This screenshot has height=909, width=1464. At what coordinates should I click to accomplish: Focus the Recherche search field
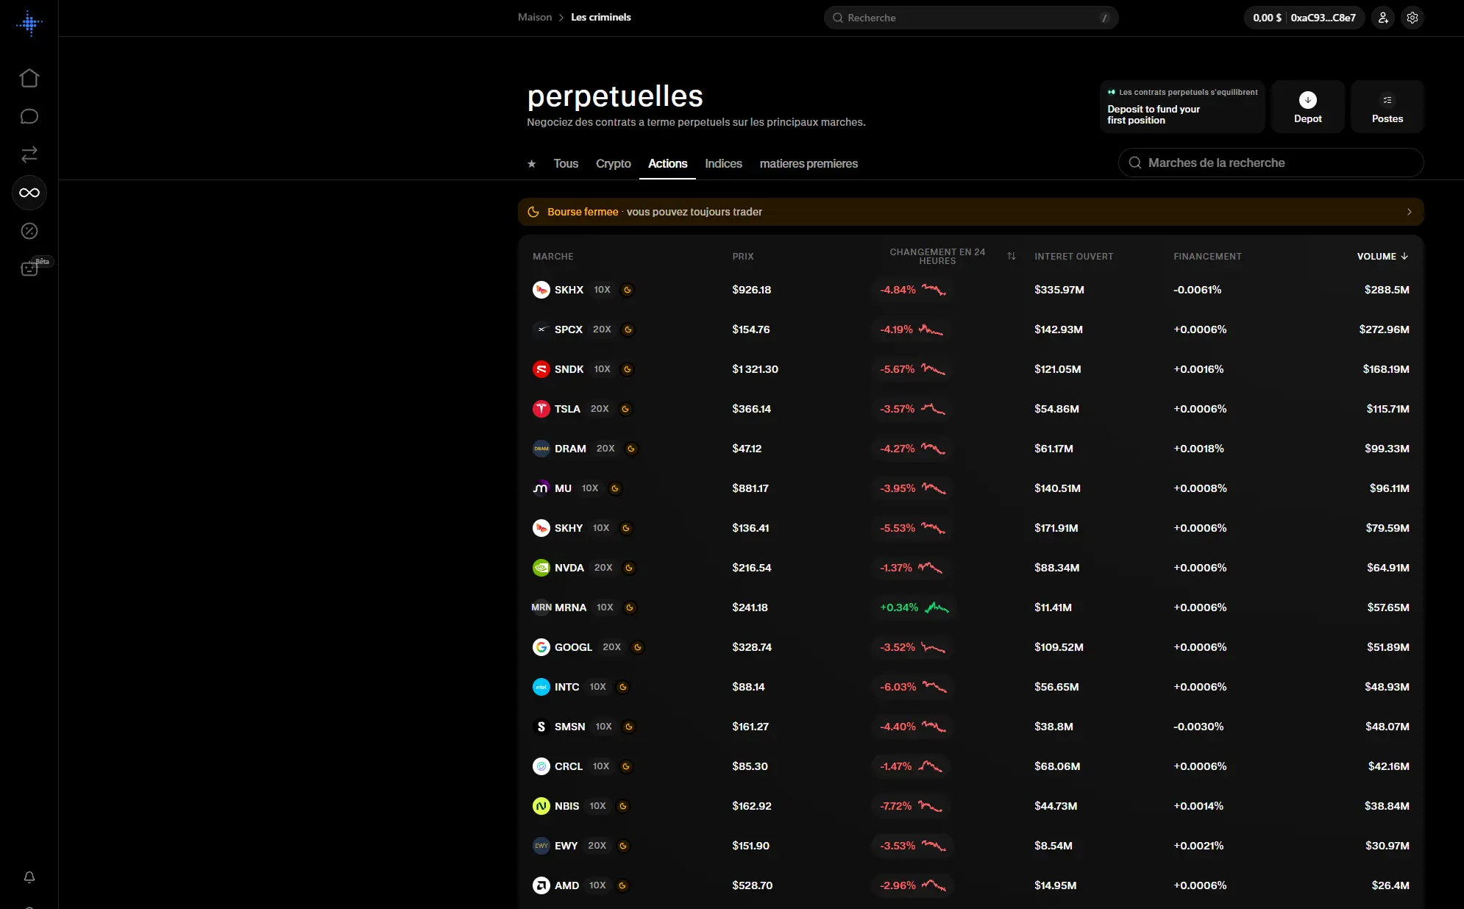pos(971,18)
